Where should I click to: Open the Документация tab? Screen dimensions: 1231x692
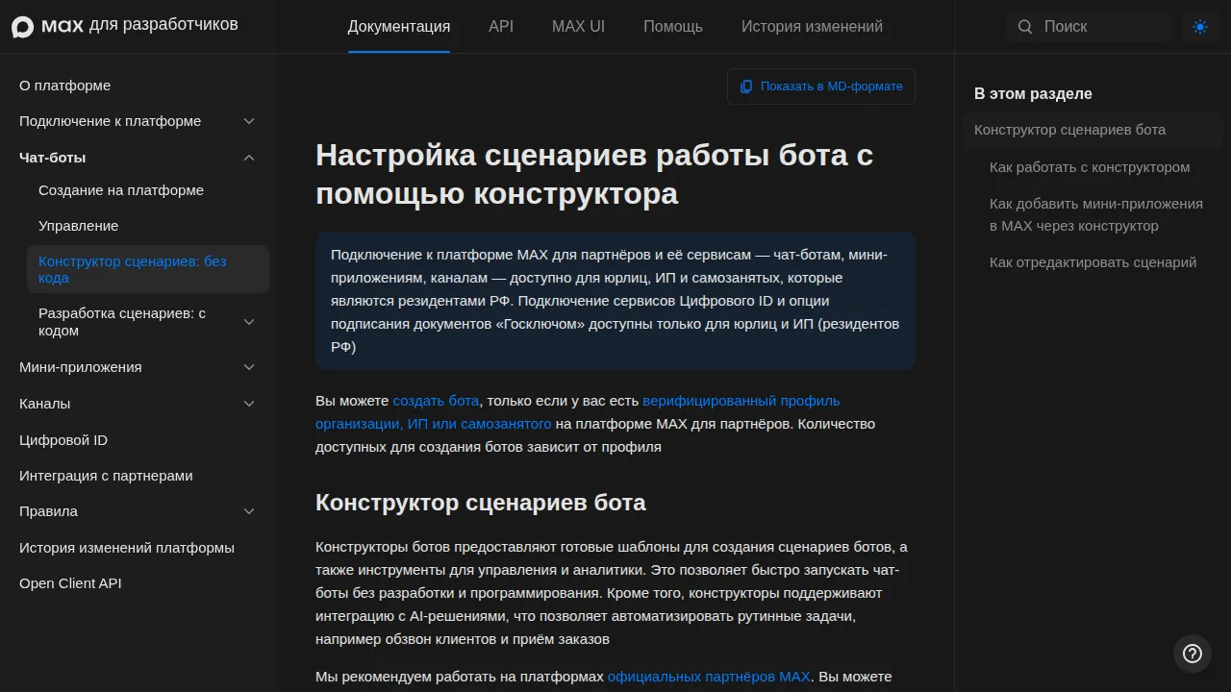point(399,27)
